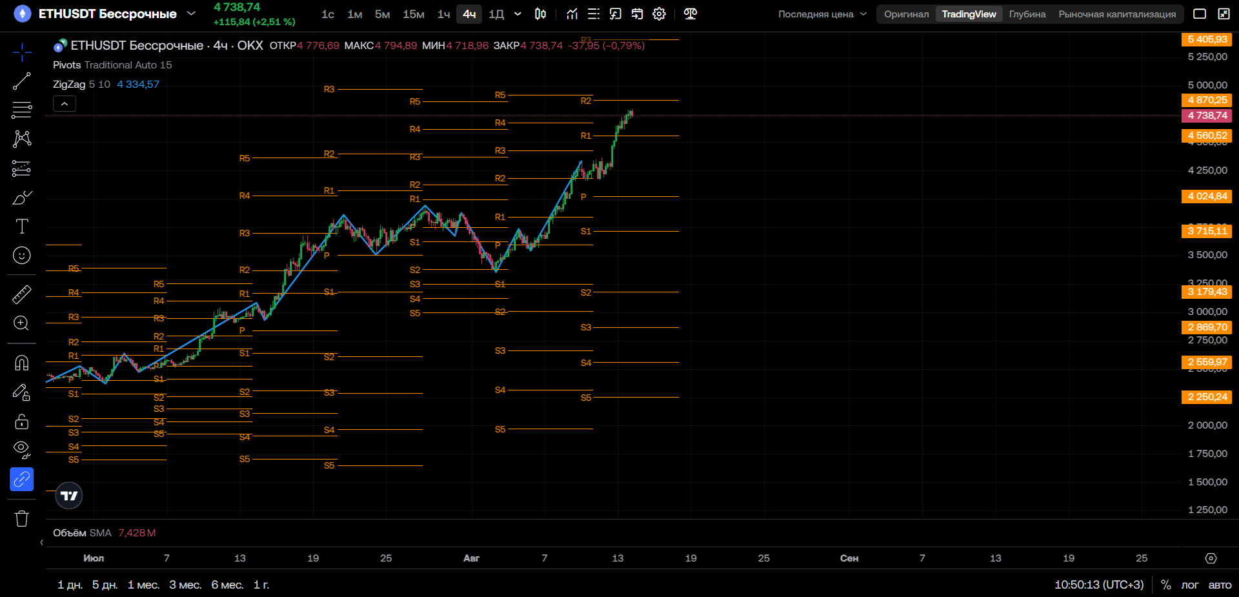Set the range to 6 мес.
This screenshot has width=1239, height=597.
(x=227, y=585)
